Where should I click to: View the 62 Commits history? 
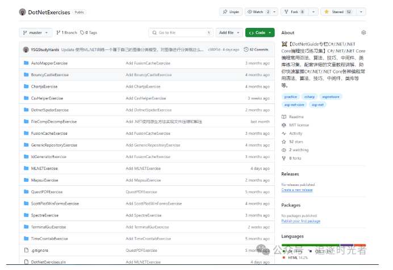pyautogui.click(x=256, y=49)
